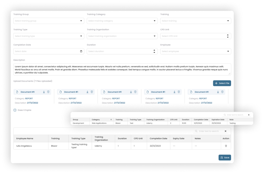264x174 pixels.
Task: Toggle the Does it Expire checkbox
Action: 15,110
